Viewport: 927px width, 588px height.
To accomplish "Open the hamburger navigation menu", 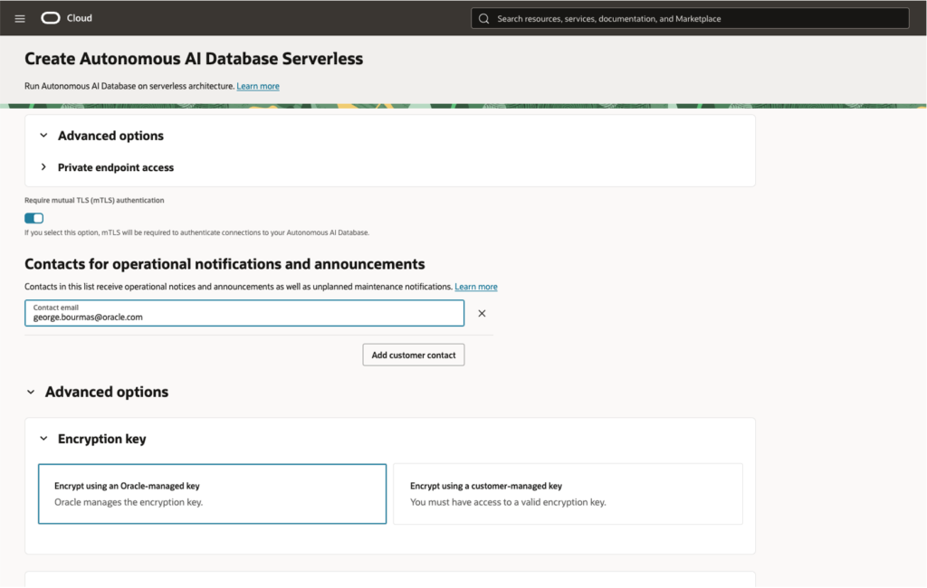I will tap(20, 18).
